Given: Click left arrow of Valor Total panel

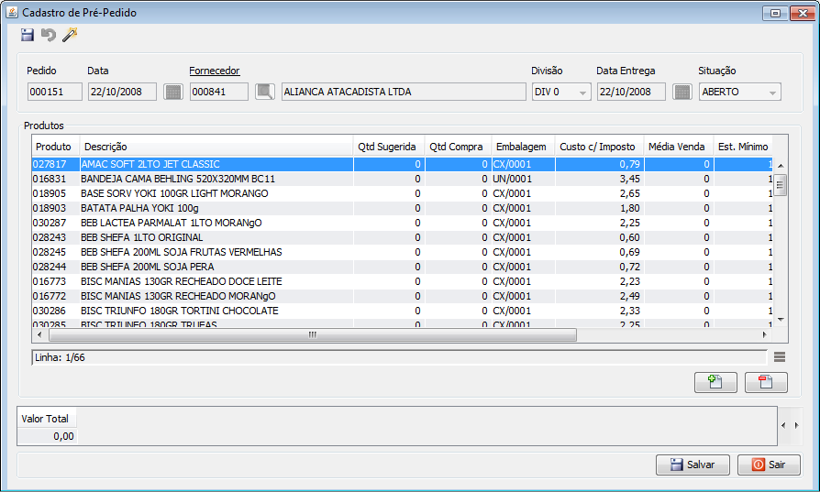Looking at the screenshot, I should point(783,426).
